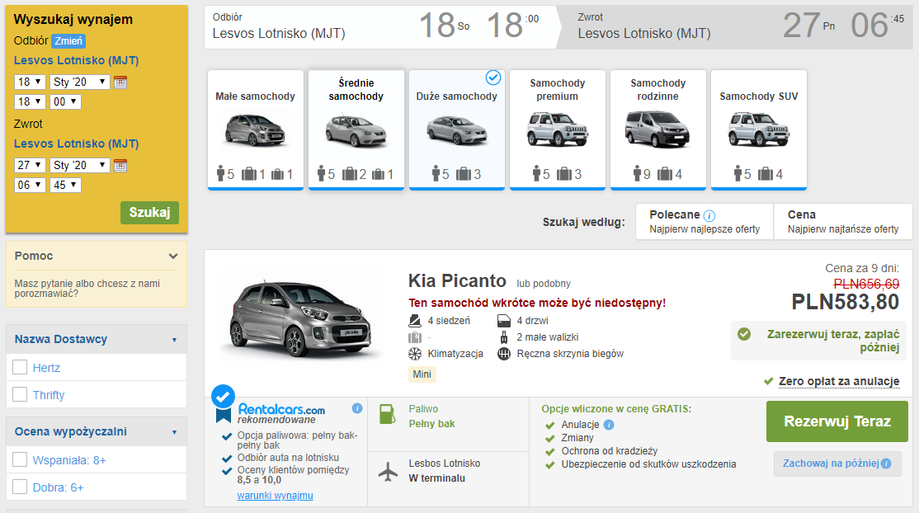Open pickup hour dropdown showing 18
919x513 pixels.
pos(30,101)
